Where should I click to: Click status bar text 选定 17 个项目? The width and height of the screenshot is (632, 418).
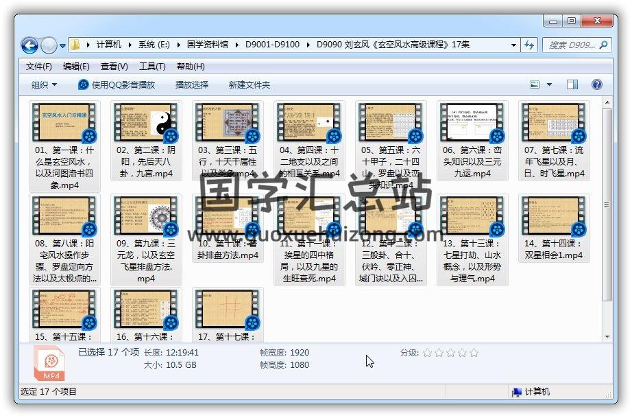pos(49,392)
